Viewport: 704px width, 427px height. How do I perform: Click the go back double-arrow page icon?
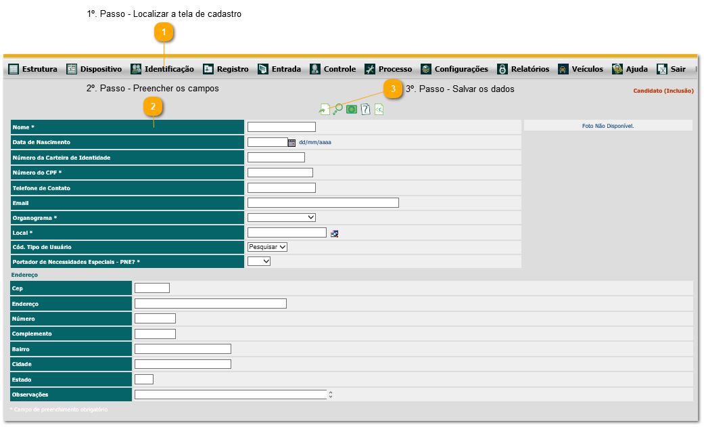coord(379,109)
